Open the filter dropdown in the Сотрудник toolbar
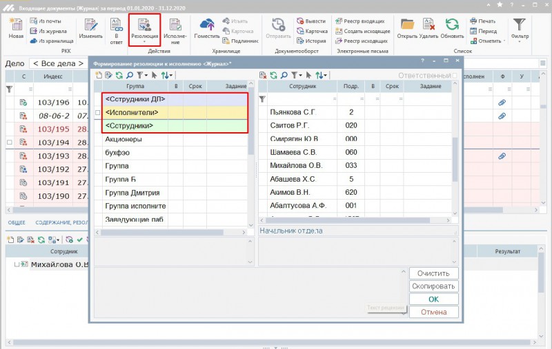This screenshot has width=552, height=349. point(297,75)
